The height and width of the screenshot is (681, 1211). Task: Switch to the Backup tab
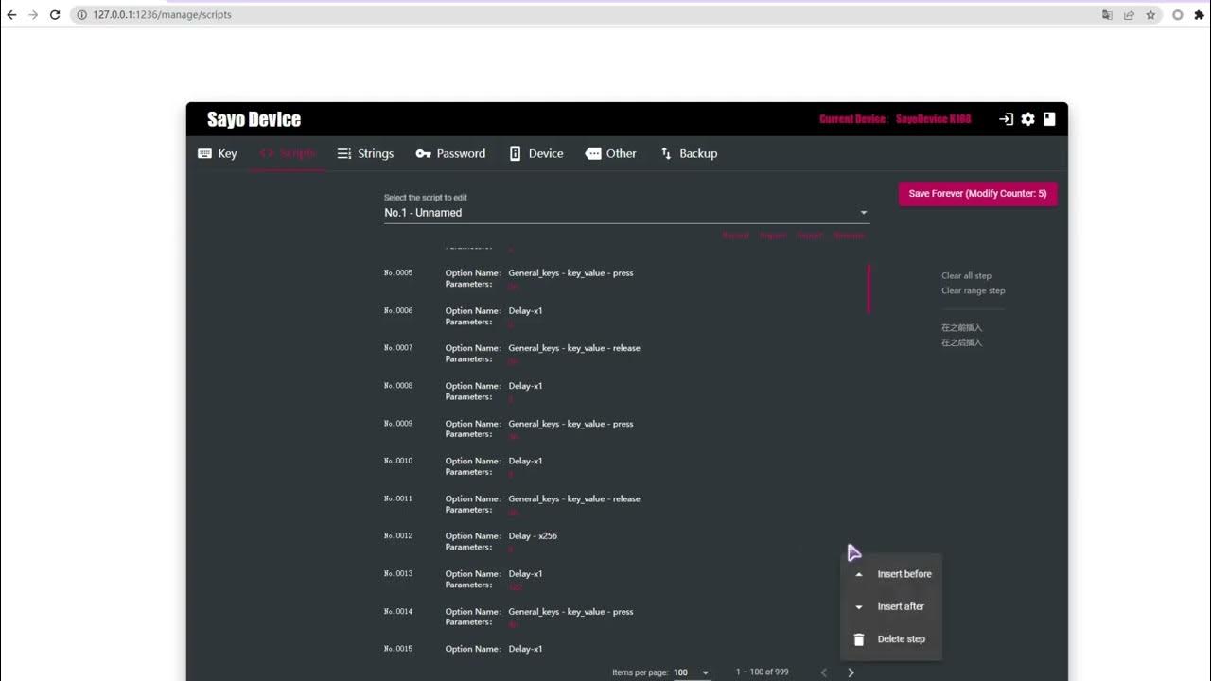click(689, 153)
